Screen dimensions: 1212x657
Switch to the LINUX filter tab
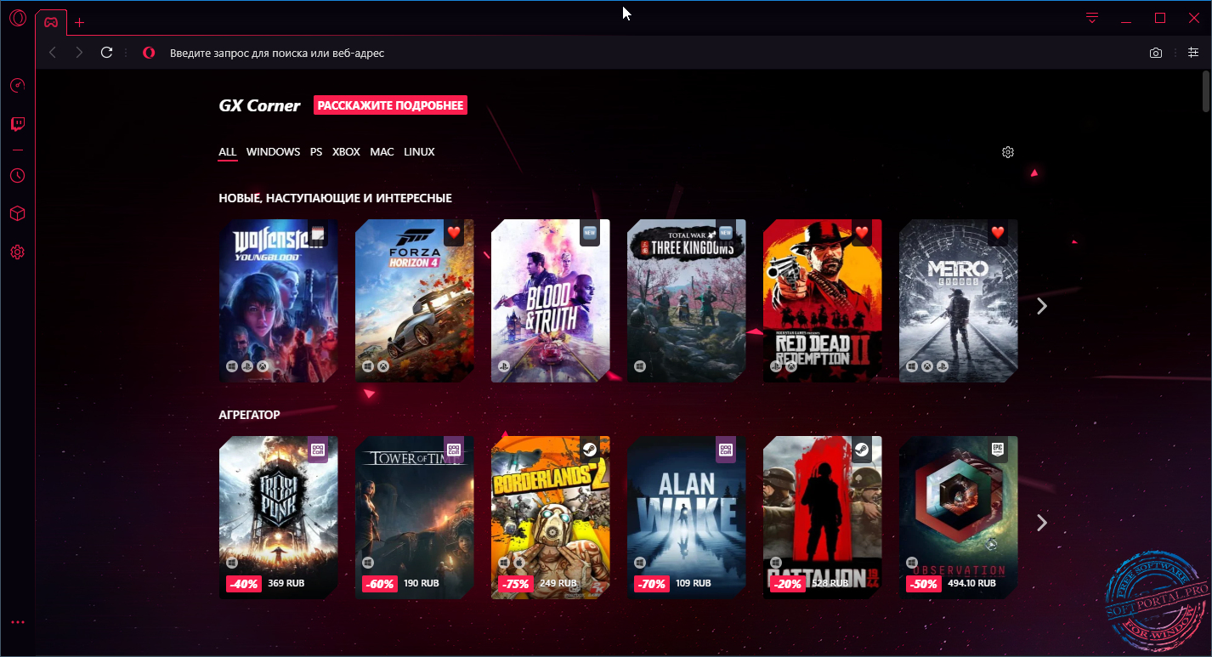(x=419, y=152)
